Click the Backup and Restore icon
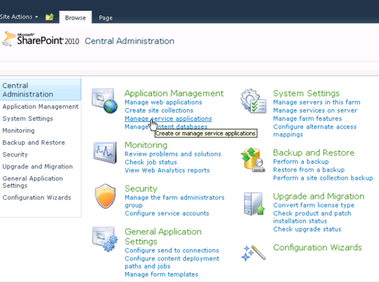The image size is (379, 282). [253, 161]
